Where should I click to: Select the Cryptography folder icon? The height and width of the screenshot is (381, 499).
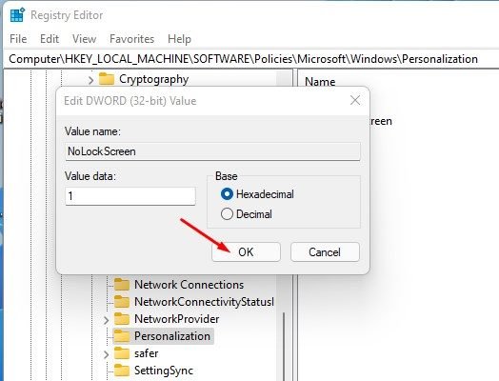[x=107, y=79]
